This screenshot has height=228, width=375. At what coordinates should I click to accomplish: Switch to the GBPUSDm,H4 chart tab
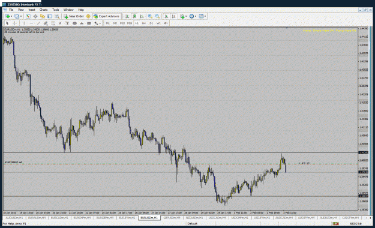(x=172, y=218)
